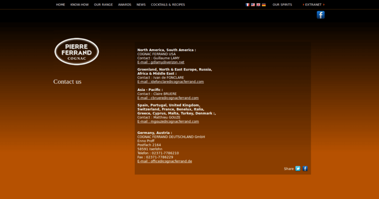Navigate to the Awards section
This screenshot has height=199, width=379.
(x=125, y=4)
